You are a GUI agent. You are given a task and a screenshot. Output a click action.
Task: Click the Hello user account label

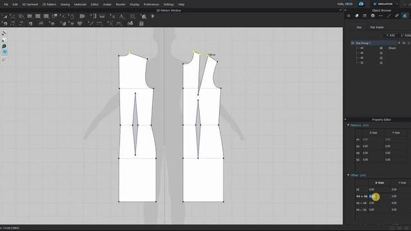pyautogui.click(x=345, y=4)
